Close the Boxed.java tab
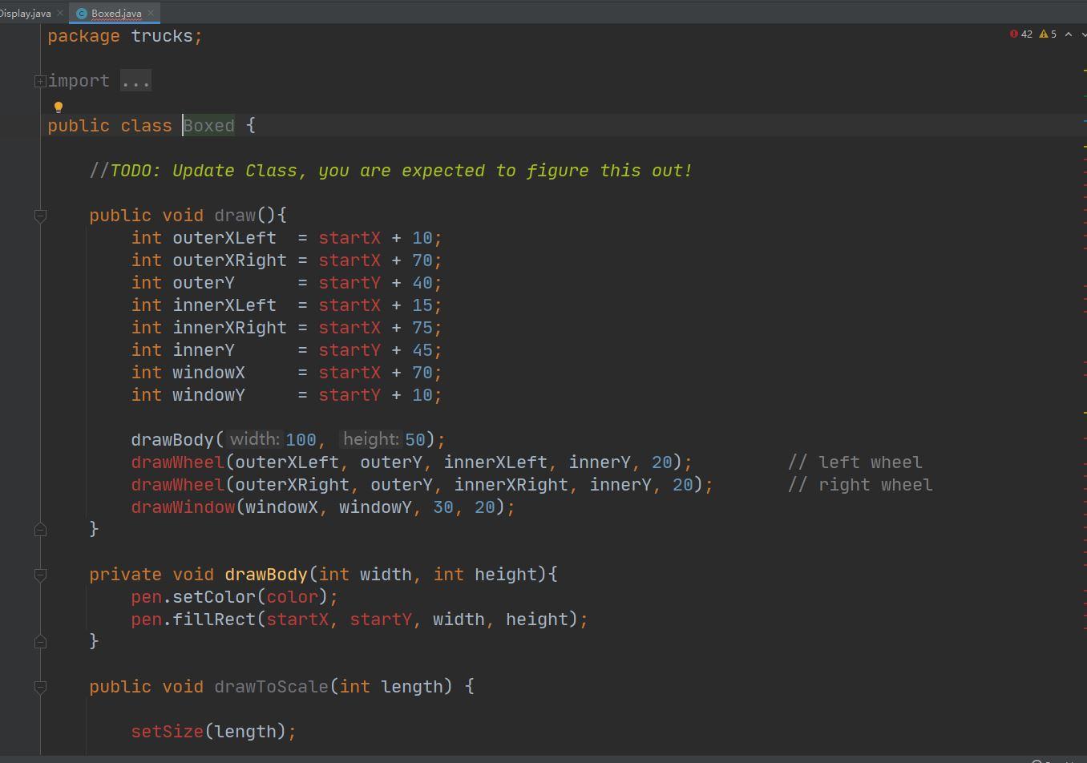 pyautogui.click(x=151, y=13)
